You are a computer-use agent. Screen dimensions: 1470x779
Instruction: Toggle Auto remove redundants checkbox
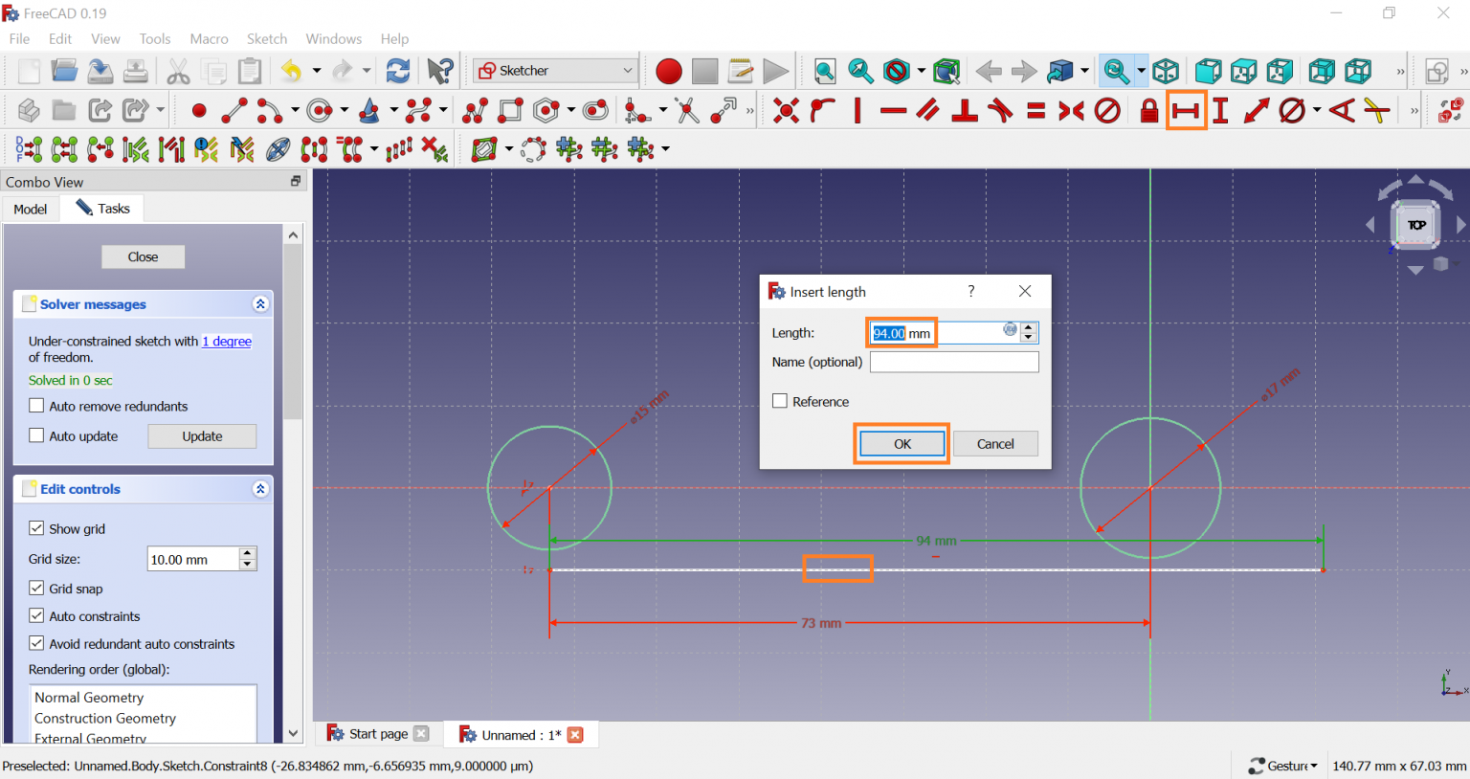36,406
